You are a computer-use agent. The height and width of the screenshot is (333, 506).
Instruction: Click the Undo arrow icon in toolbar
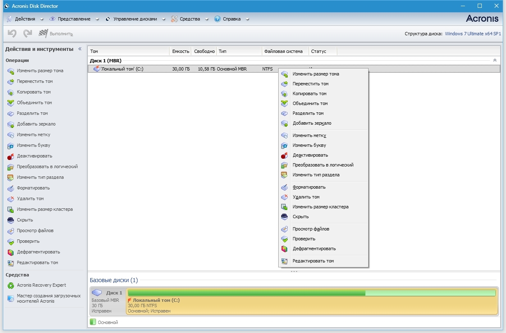pos(12,34)
